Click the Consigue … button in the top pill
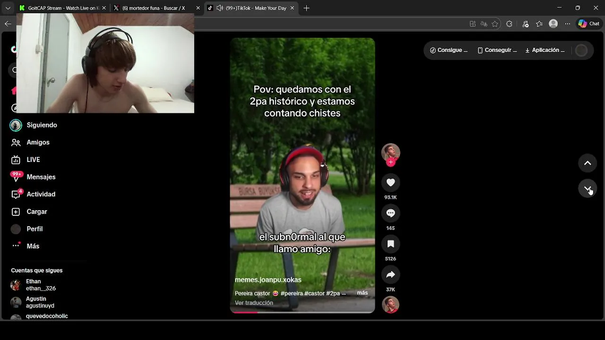This screenshot has width=605, height=340. pos(449,50)
